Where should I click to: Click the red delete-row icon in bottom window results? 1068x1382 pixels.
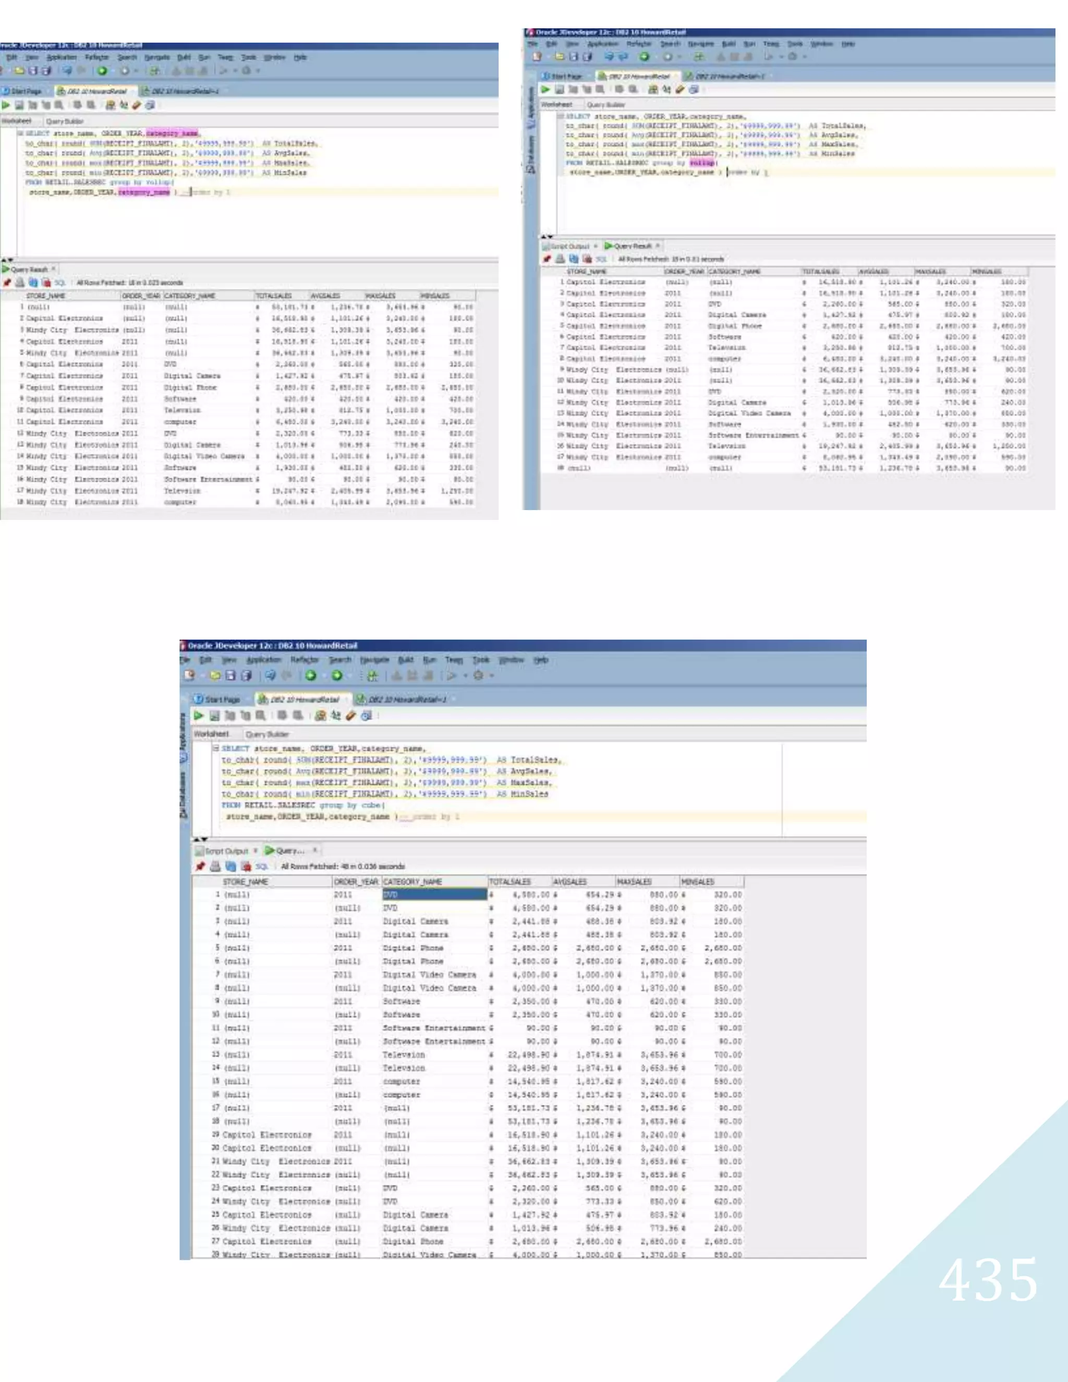(246, 866)
